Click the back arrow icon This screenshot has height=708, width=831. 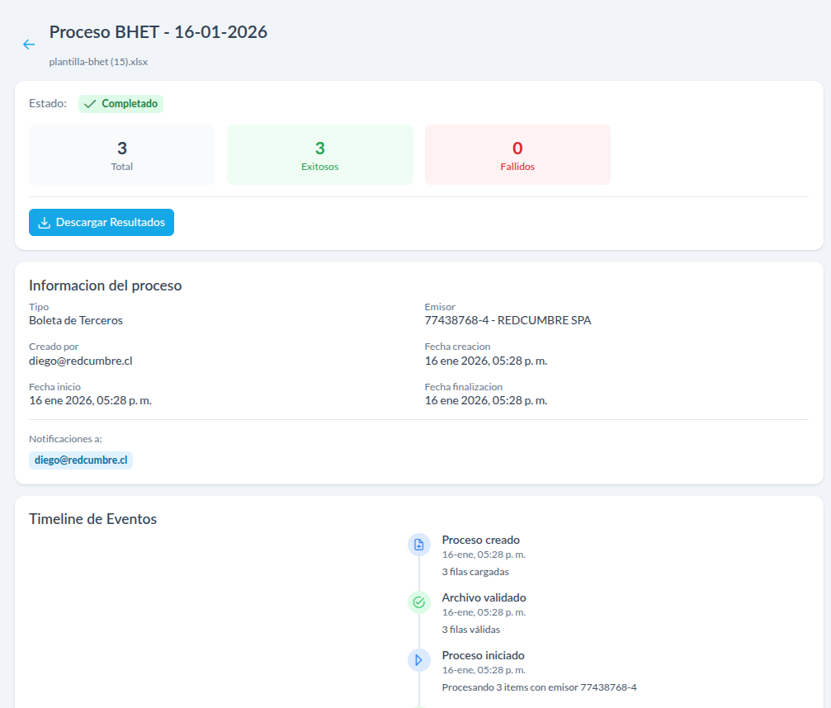coord(29,45)
